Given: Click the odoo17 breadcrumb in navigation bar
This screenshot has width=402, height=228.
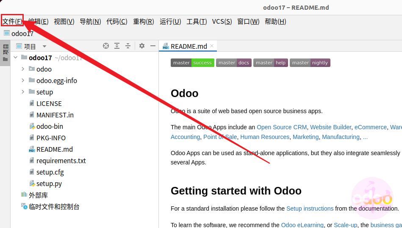Looking at the screenshot, I should pos(19,33).
